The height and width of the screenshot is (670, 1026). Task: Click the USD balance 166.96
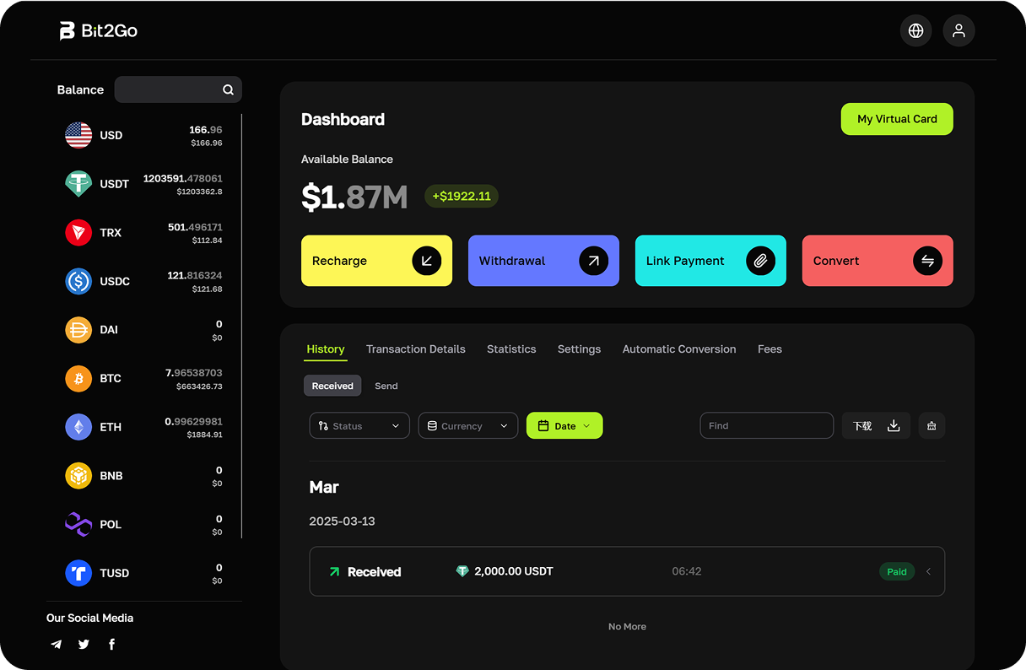206,130
